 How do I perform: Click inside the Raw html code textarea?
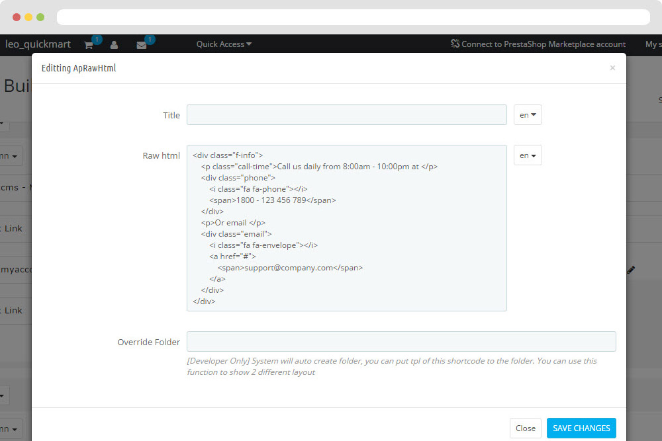(346, 228)
